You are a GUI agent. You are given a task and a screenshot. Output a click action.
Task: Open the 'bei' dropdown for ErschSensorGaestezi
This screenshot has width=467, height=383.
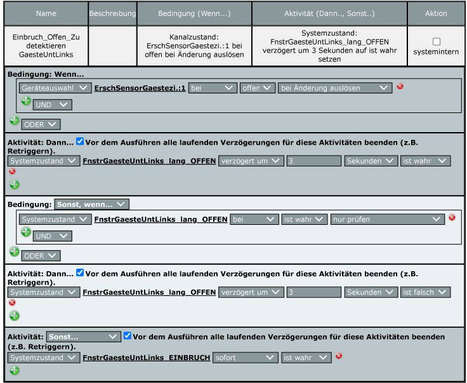coord(213,88)
